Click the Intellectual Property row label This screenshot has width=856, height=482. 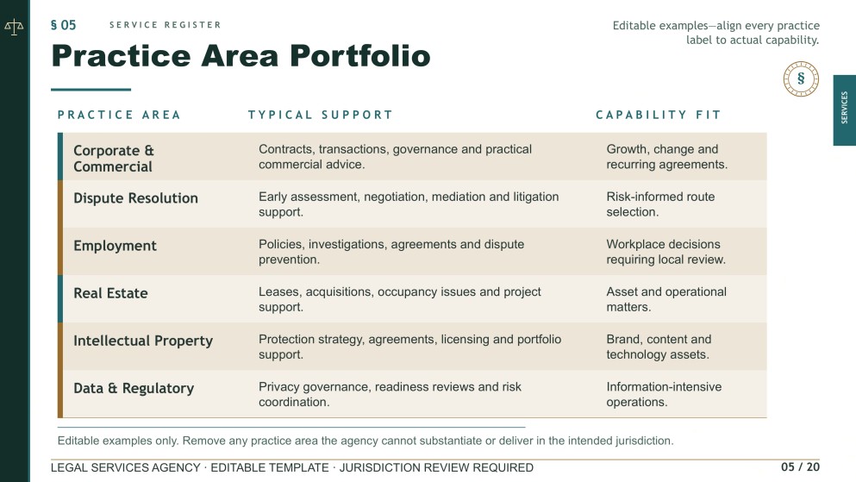click(143, 341)
